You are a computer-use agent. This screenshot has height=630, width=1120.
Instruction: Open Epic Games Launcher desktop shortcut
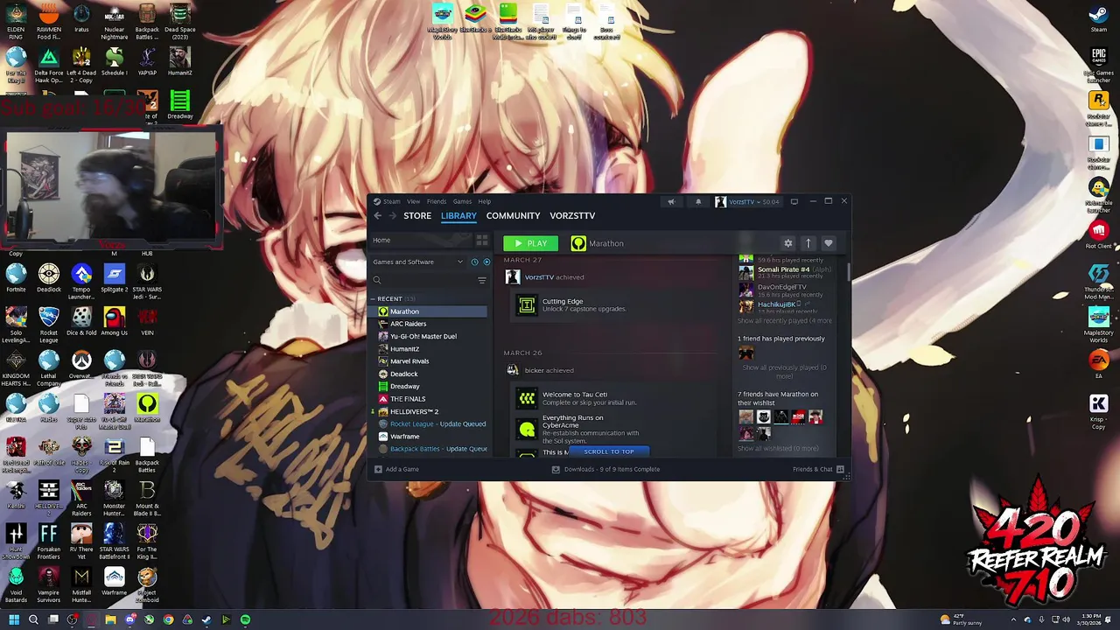1098,63
